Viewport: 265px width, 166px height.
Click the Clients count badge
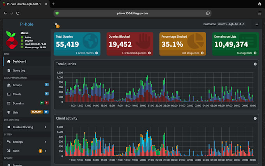pos(47,94)
